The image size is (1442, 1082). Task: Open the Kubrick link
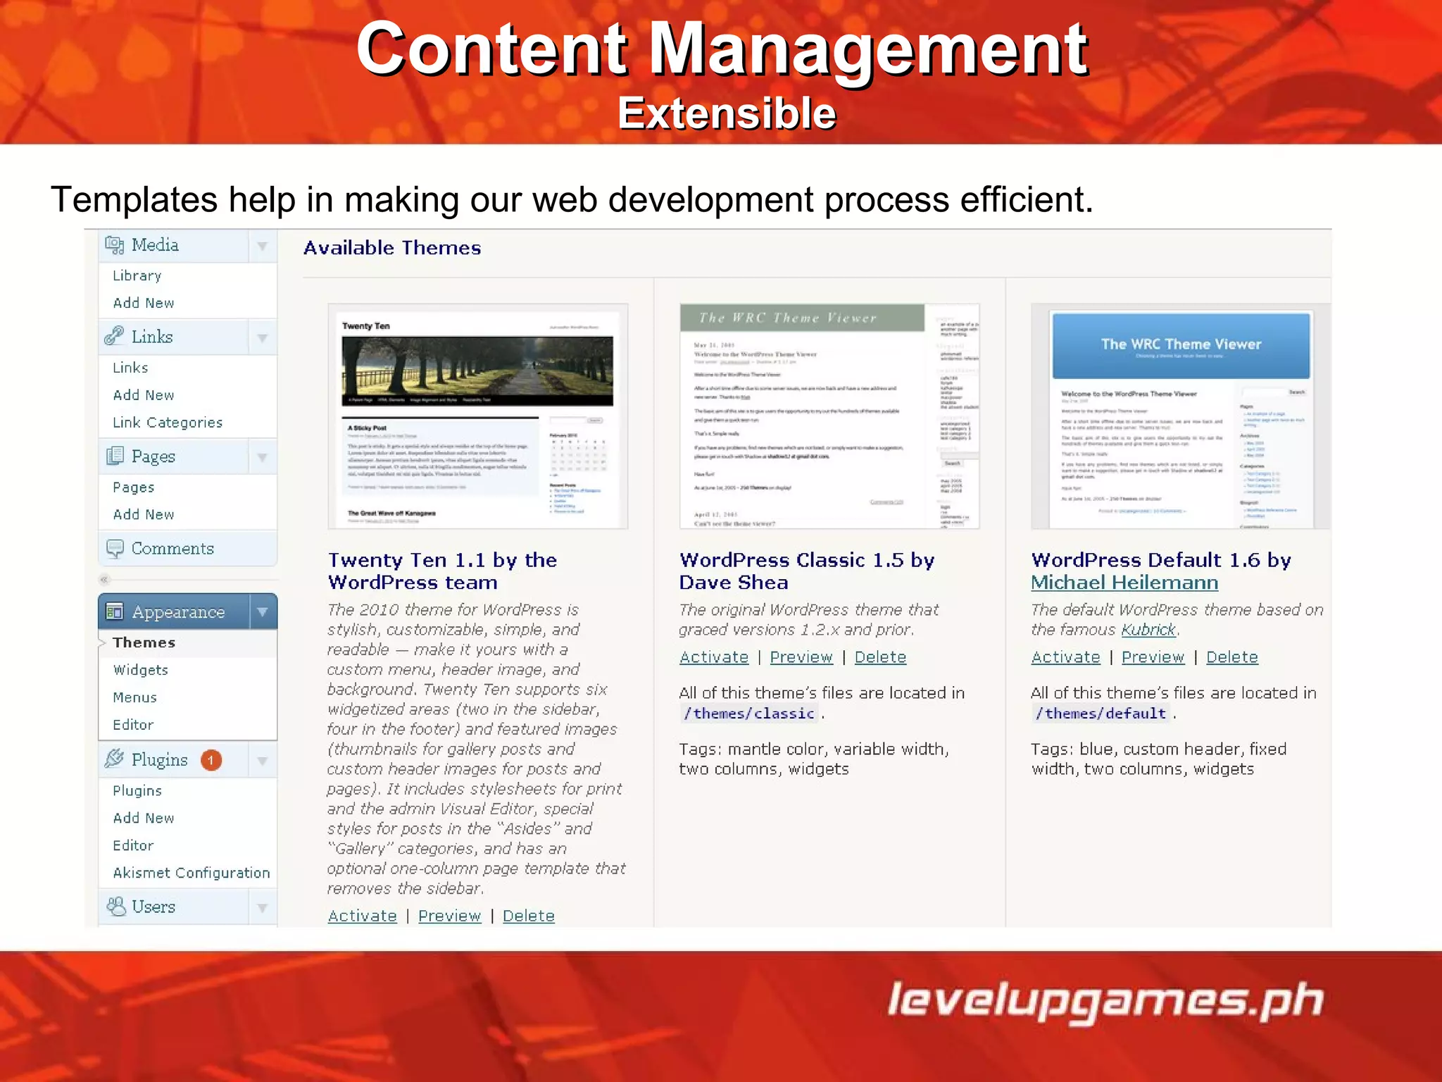pos(1148,629)
